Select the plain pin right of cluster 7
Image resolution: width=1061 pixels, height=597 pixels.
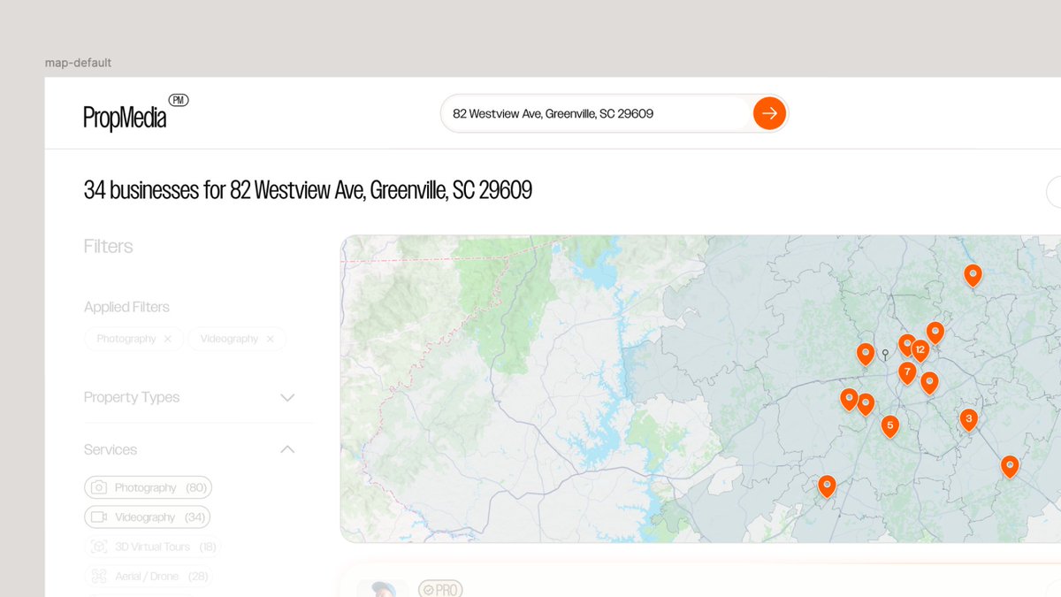pyautogui.click(x=929, y=383)
